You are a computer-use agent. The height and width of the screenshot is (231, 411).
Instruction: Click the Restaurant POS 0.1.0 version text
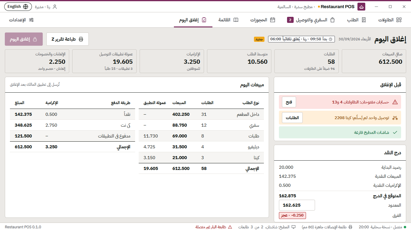23,227
